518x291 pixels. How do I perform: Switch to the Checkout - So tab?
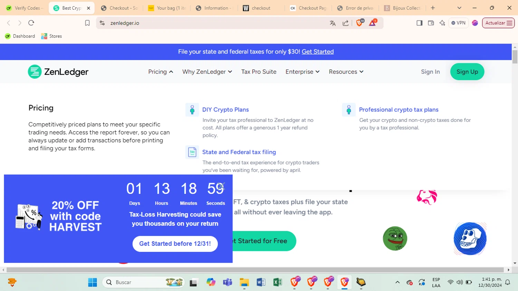[x=119, y=8]
